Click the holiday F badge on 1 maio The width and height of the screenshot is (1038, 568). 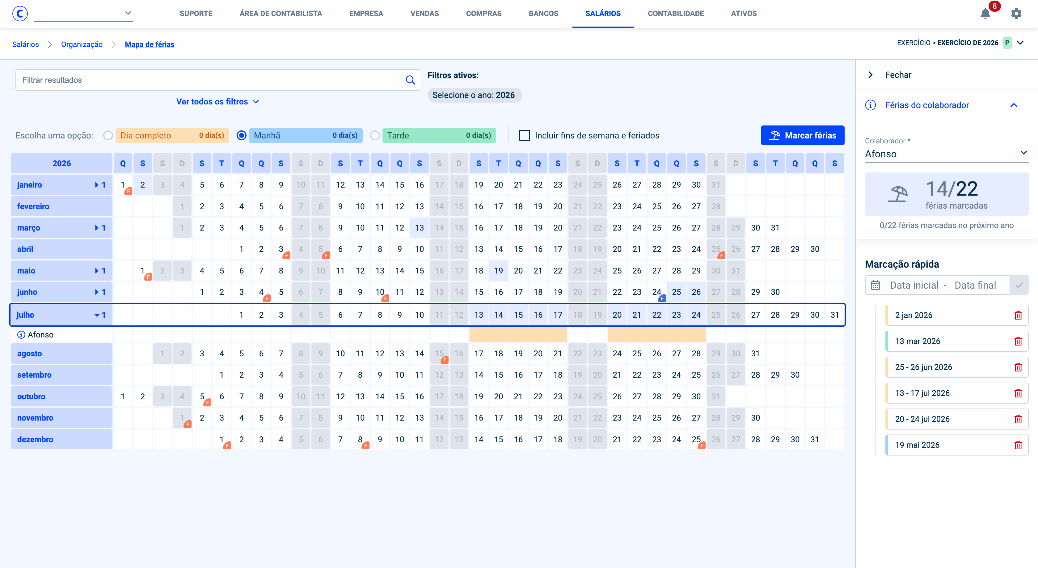(x=148, y=277)
